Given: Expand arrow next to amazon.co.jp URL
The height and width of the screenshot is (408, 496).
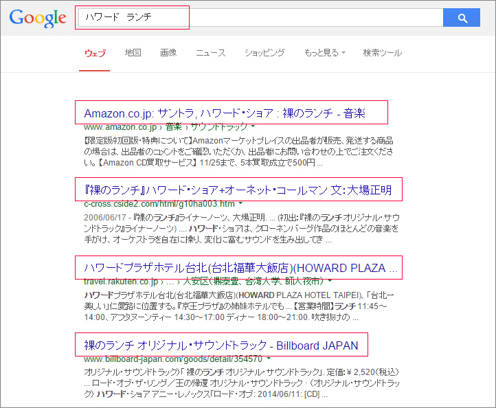Looking at the screenshot, I should point(253,126).
